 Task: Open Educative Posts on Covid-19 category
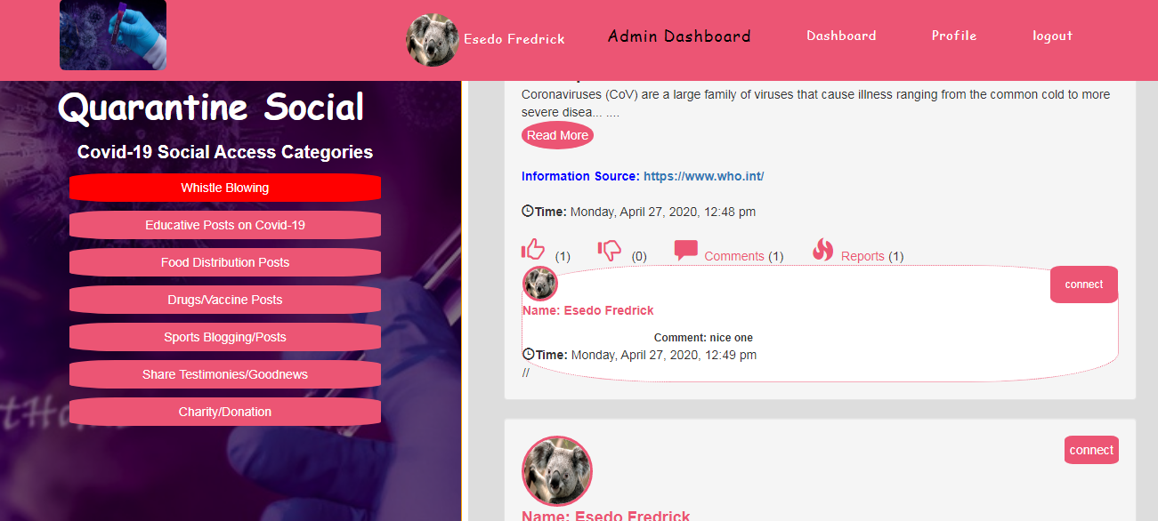(225, 225)
